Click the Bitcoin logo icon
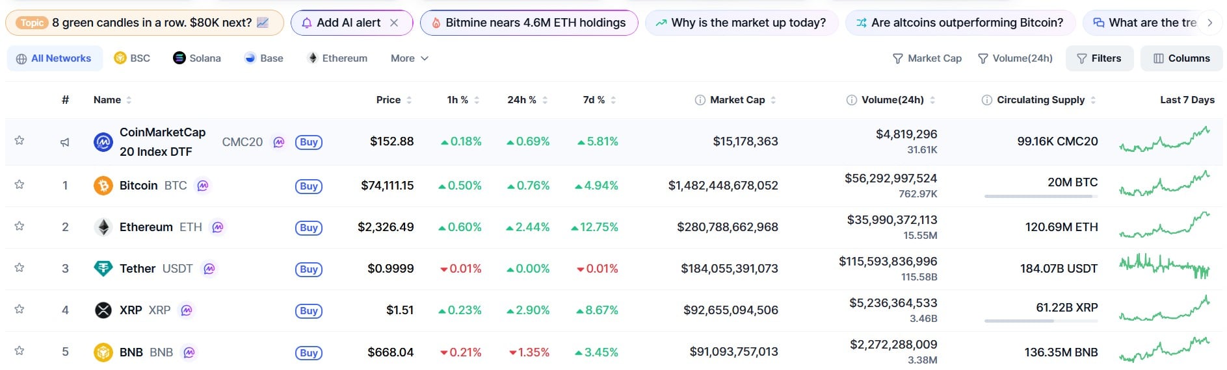The width and height of the screenshot is (1227, 370). coord(103,186)
